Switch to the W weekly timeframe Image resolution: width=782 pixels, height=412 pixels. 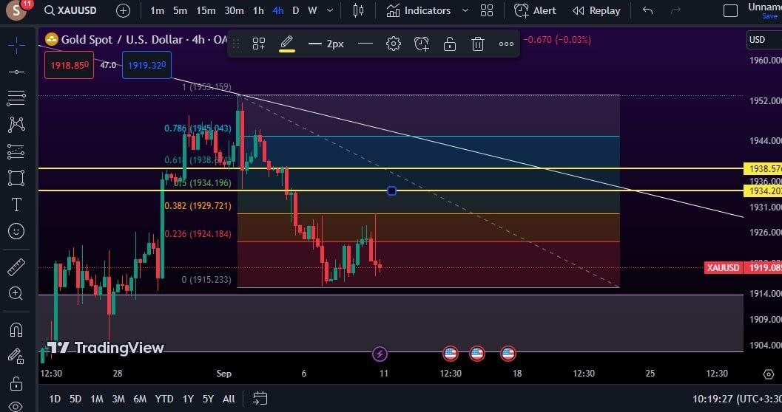[x=312, y=10]
